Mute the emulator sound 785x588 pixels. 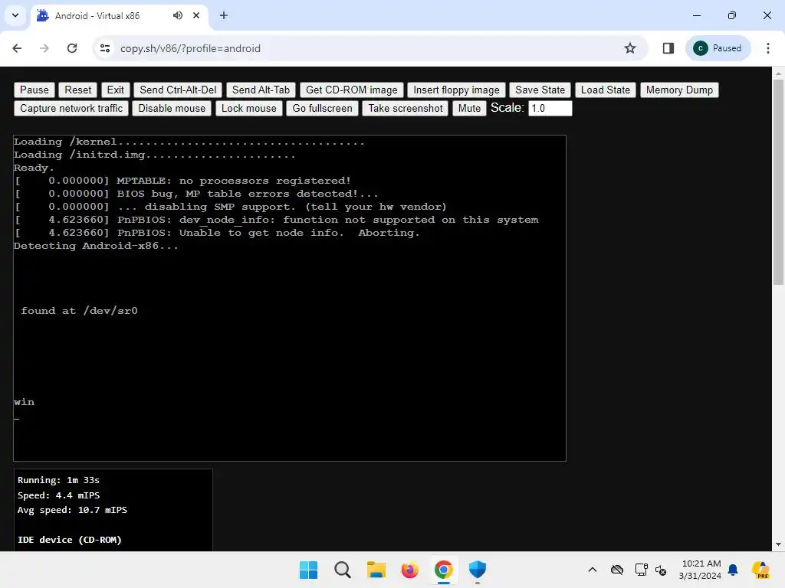tap(469, 109)
